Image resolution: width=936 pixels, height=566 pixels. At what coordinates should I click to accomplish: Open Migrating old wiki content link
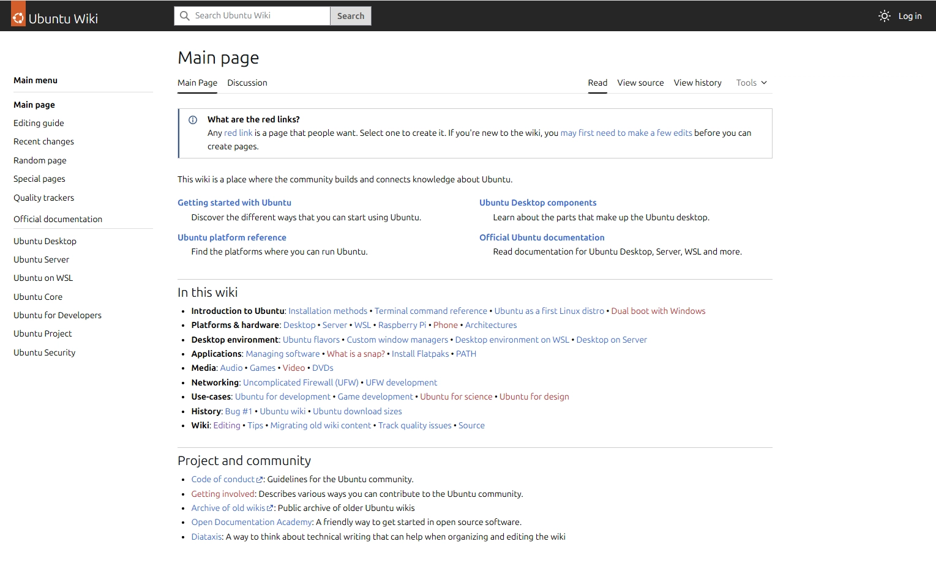(x=321, y=425)
